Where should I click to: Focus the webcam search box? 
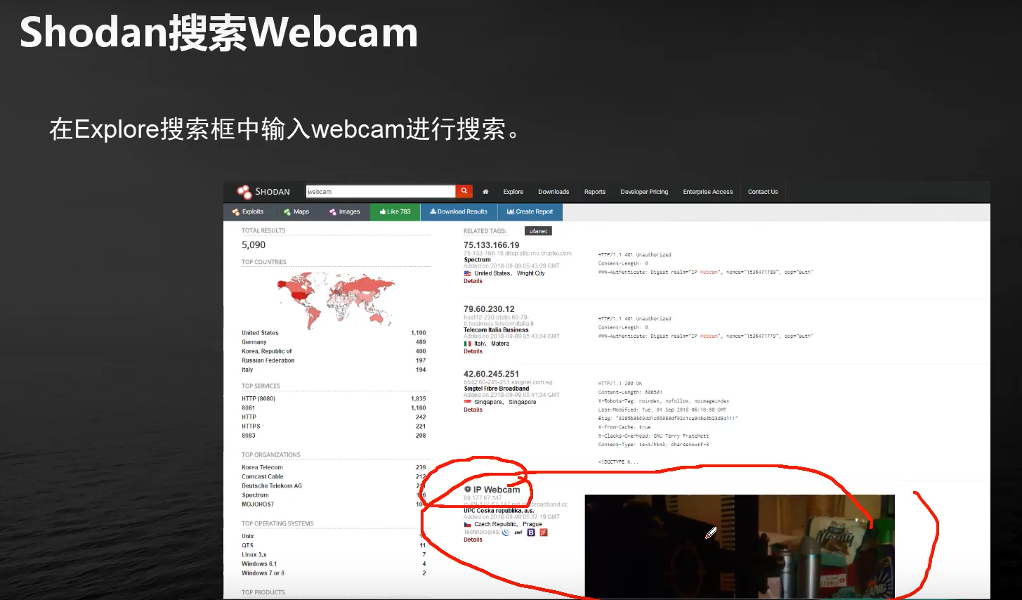pyautogui.click(x=381, y=191)
